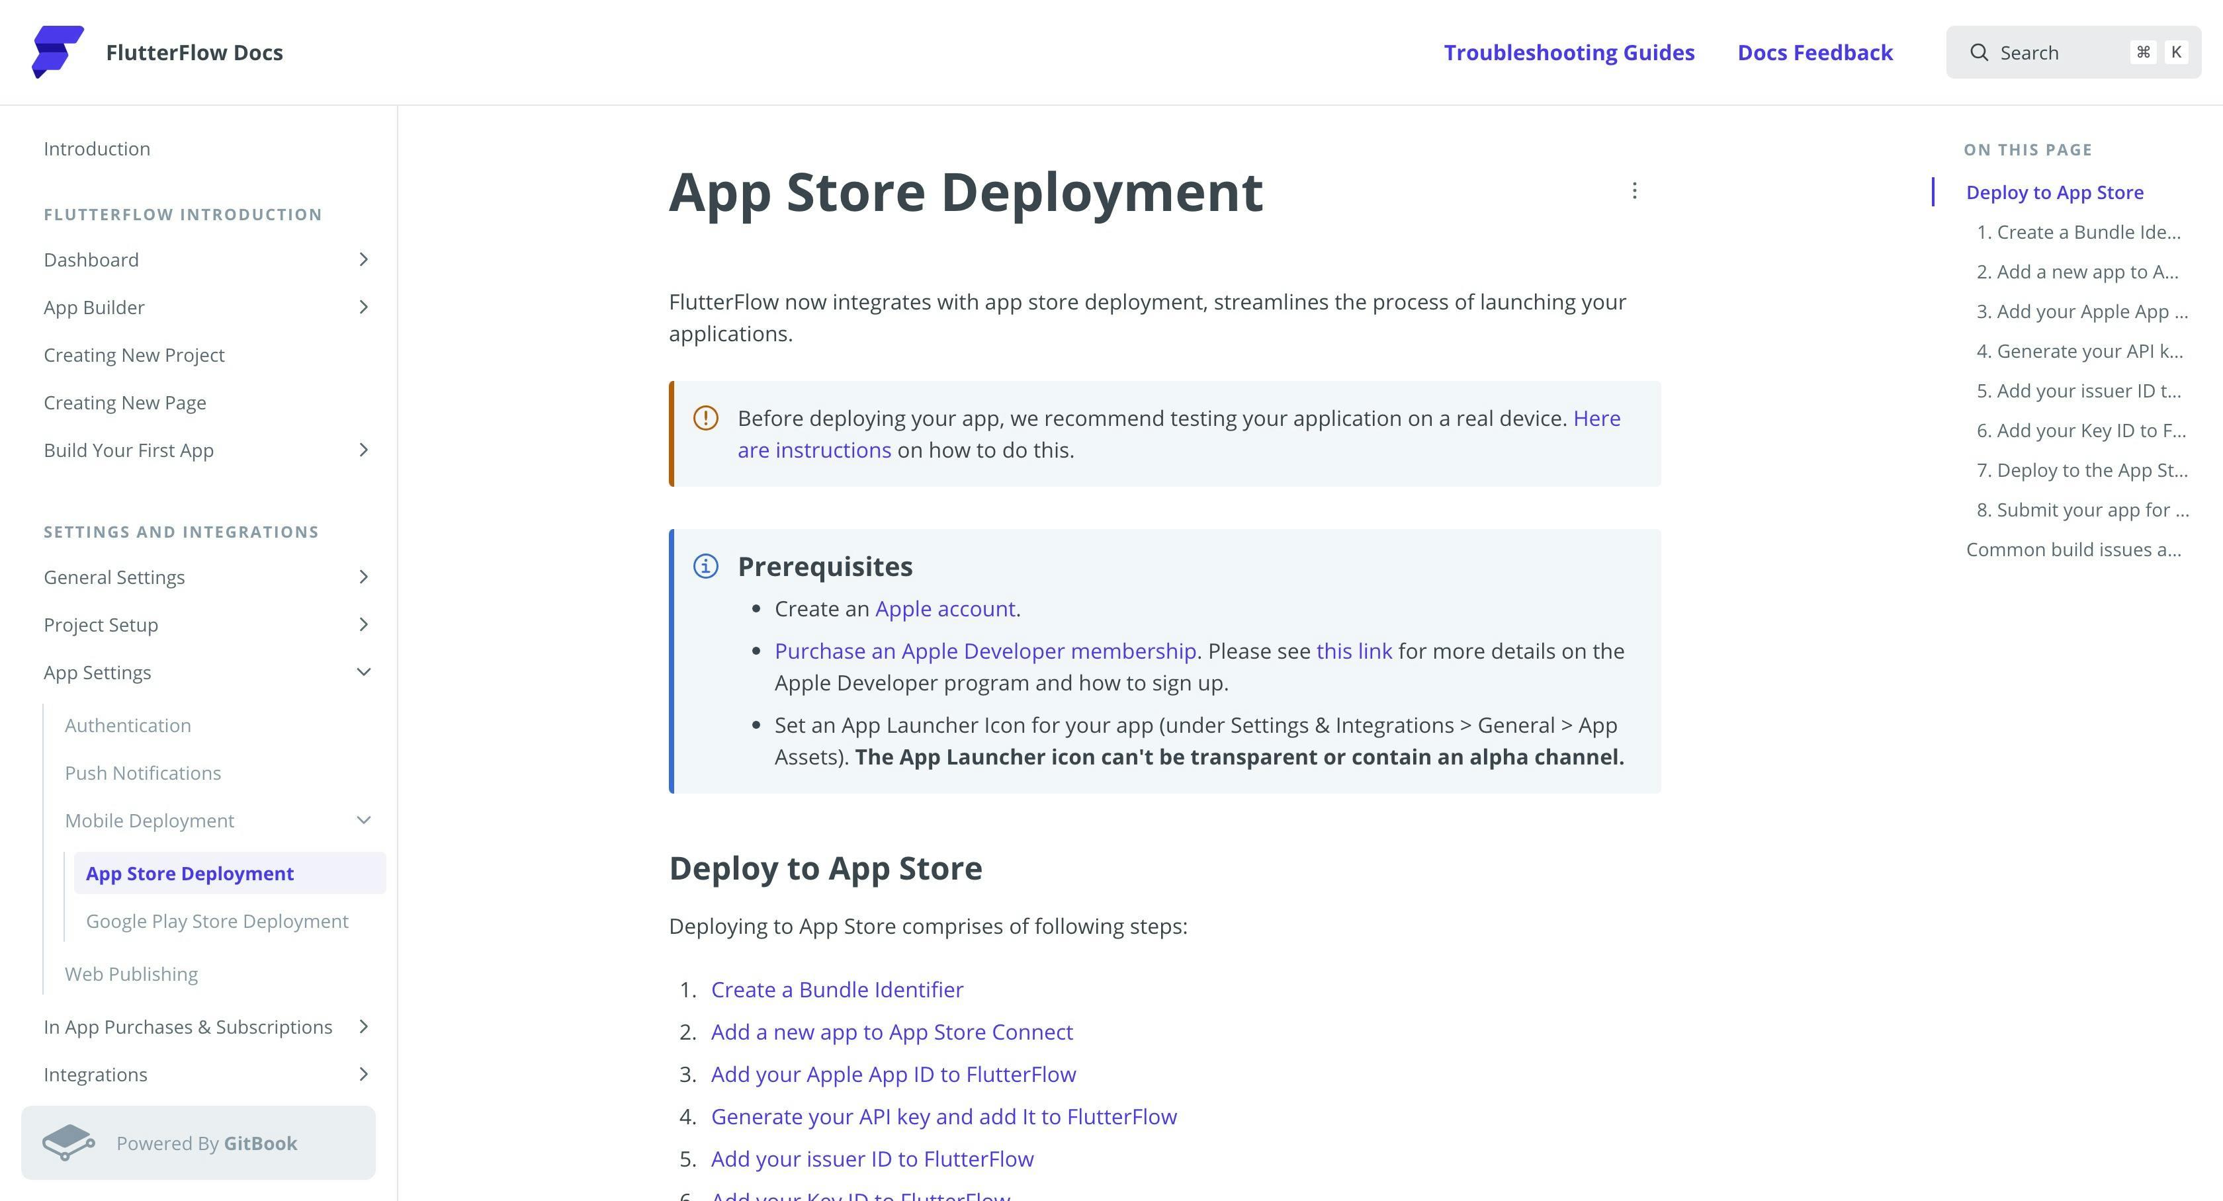Select '7. Deploy to the App St...' outline entry

[x=2081, y=470]
